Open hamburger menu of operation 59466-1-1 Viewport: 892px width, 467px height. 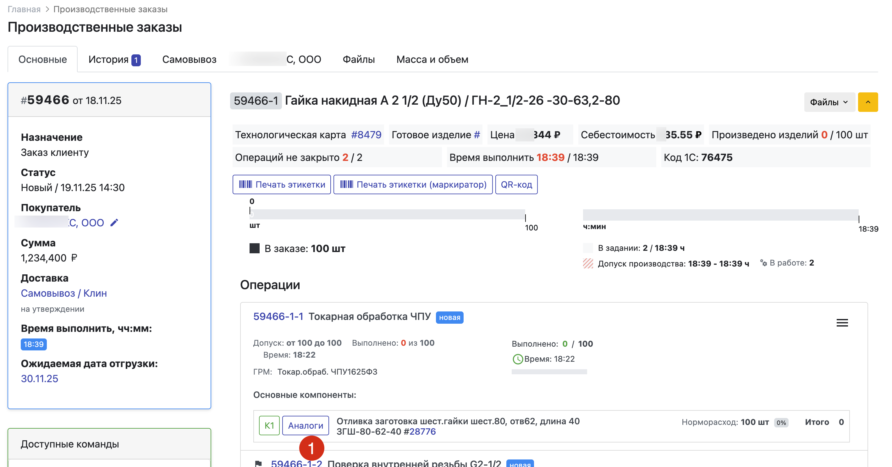coord(842,323)
